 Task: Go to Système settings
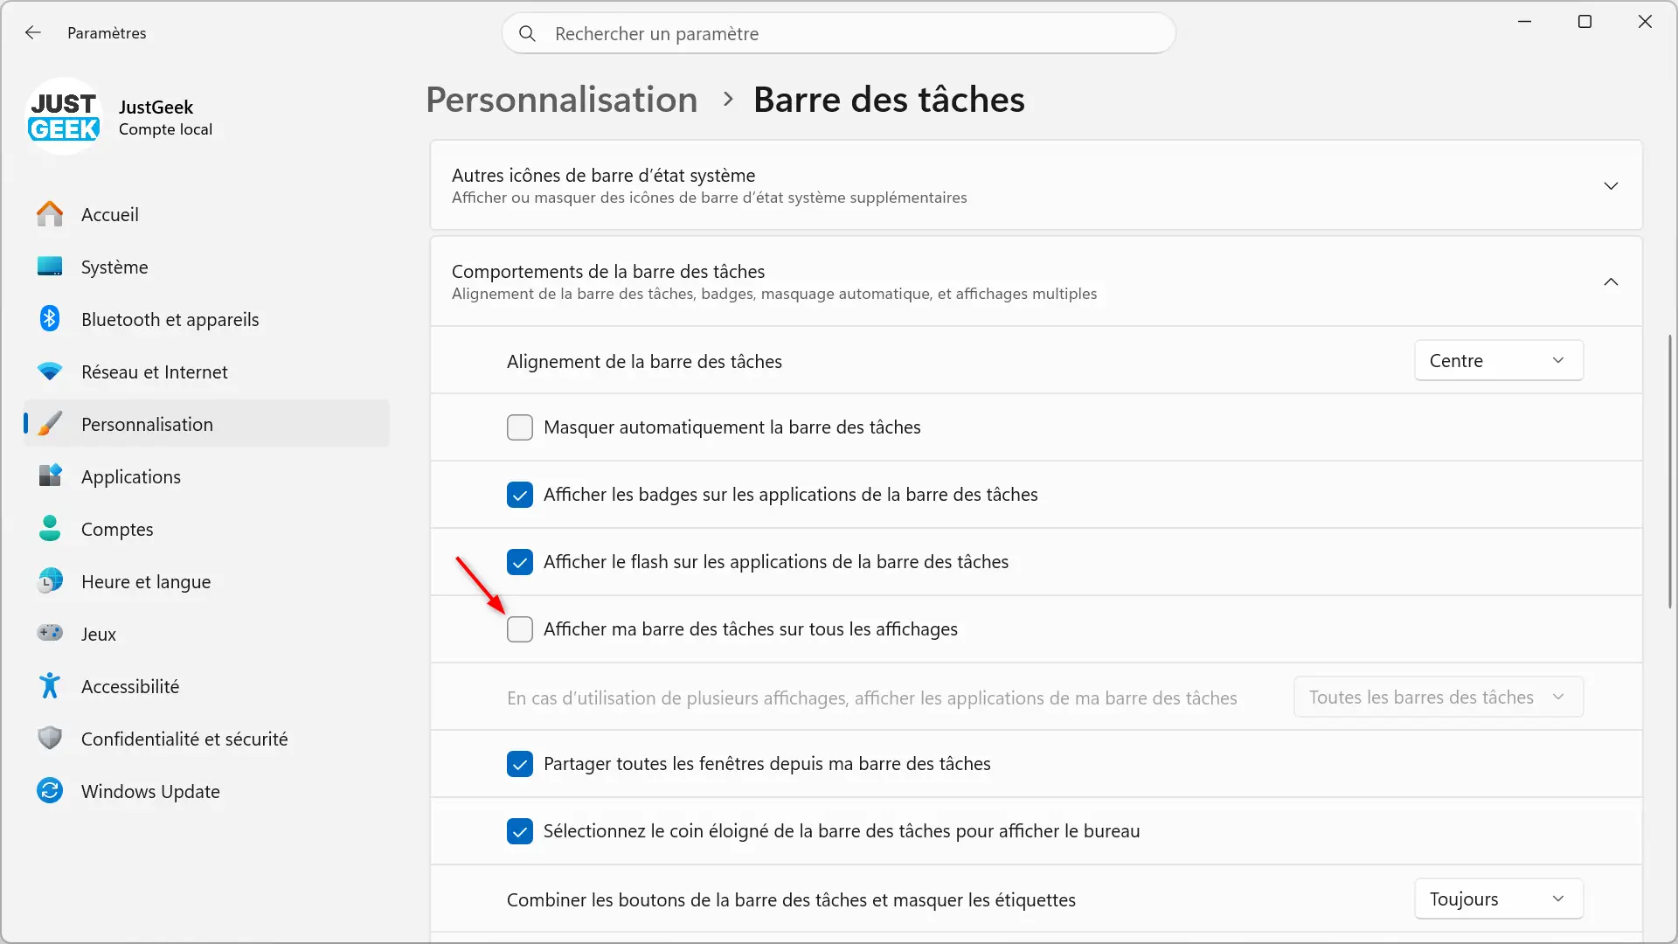point(206,267)
